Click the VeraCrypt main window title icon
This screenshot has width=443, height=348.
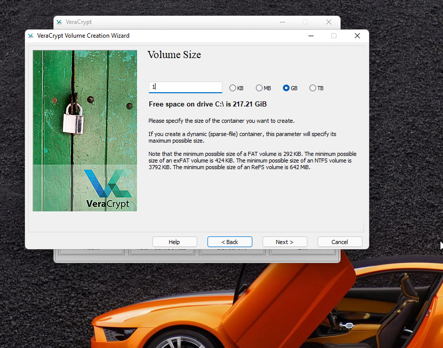[x=59, y=22]
